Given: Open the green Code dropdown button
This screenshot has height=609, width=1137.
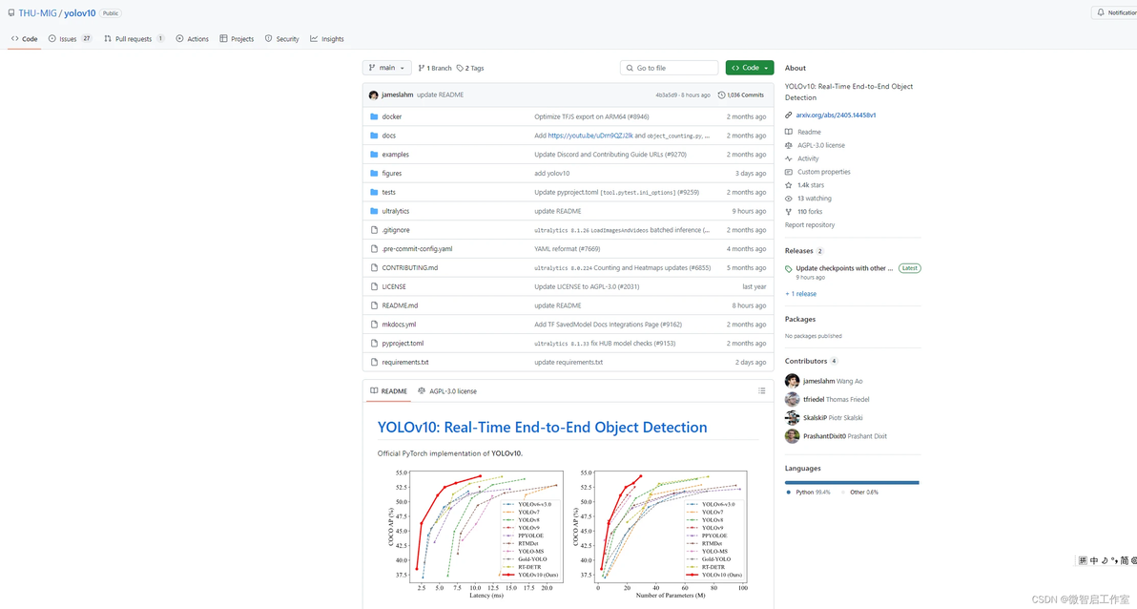Looking at the screenshot, I should click(x=749, y=68).
